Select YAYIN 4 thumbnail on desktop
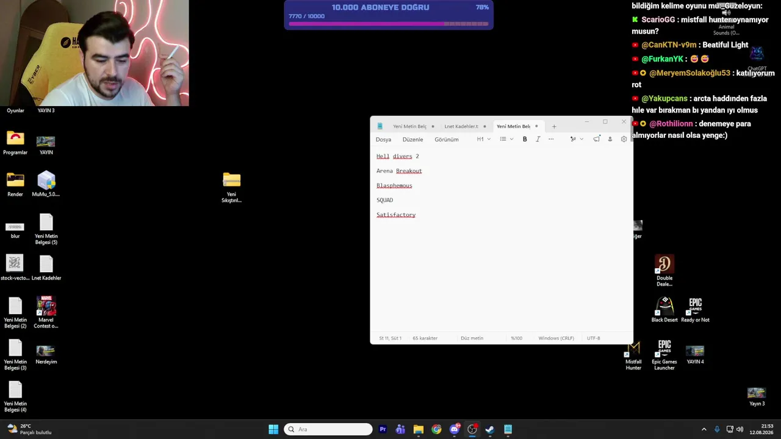Image resolution: width=781 pixels, height=439 pixels. coord(695,355)
